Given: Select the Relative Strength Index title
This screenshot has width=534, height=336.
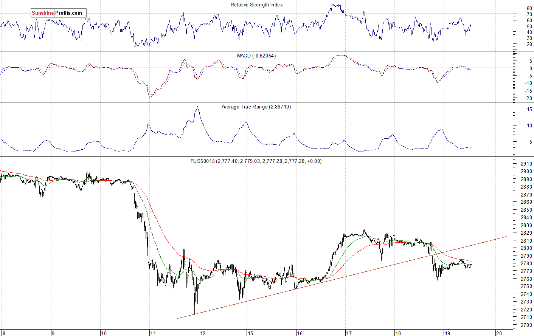Looking at the screenshot, I should click(257, 5).
